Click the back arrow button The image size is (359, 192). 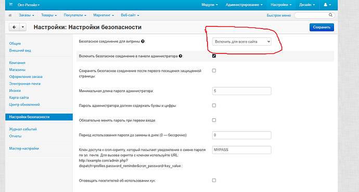[14, 27]
